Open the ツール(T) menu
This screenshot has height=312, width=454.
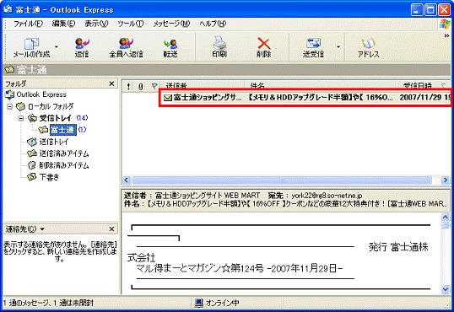(x=131, y=24)
